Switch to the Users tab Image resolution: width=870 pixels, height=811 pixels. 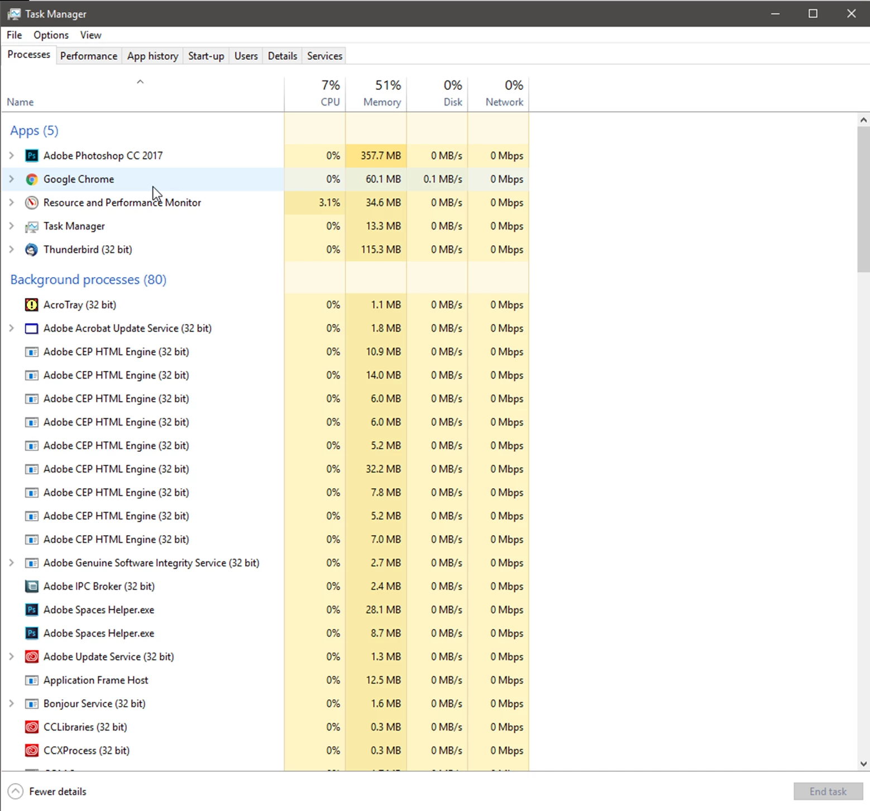tap(246, 56)
